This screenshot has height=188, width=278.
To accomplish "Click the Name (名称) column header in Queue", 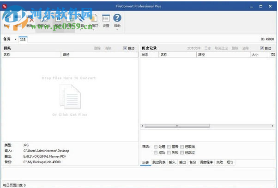I will 31,55.
